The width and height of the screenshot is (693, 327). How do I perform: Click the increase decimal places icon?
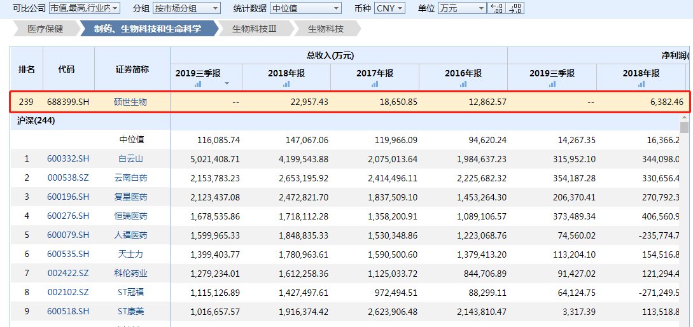(497, 8)
